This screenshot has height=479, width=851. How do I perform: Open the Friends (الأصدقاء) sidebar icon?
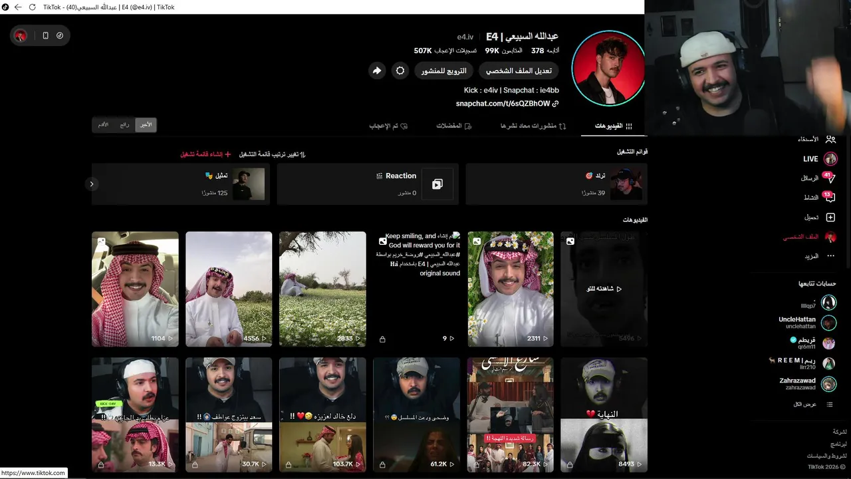[x=830, y=139]
